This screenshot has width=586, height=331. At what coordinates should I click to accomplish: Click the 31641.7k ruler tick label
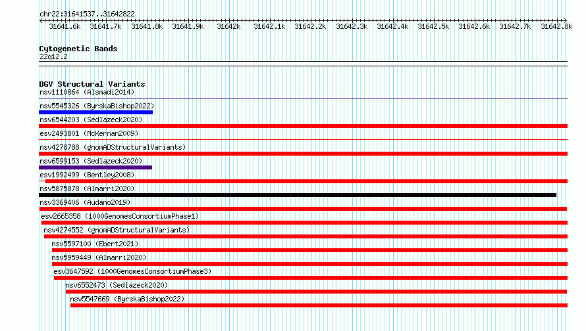click(x=105, y=26)
